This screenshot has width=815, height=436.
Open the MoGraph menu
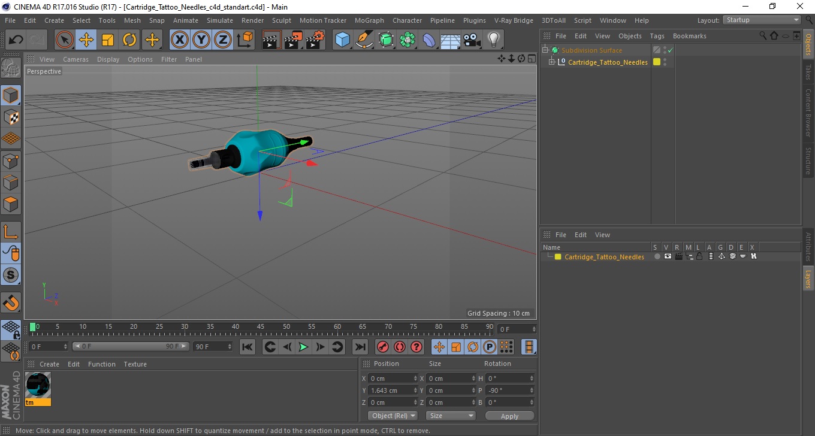[x=369, y=20]
